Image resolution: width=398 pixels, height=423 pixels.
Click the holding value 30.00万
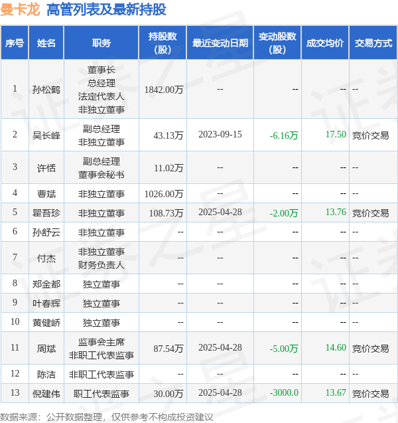(168, 394)
